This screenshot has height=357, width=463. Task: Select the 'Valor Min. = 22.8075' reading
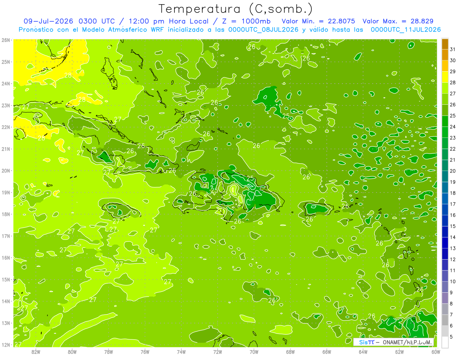pos(319,21)
